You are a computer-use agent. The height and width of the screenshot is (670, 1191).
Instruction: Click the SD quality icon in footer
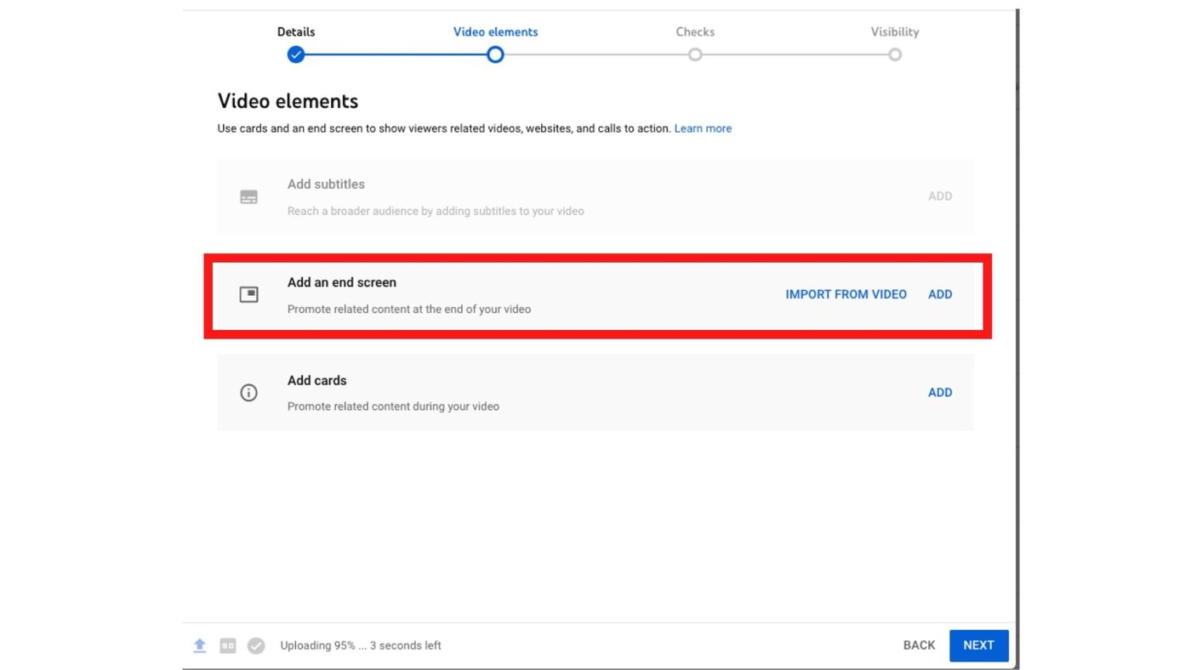228,646
